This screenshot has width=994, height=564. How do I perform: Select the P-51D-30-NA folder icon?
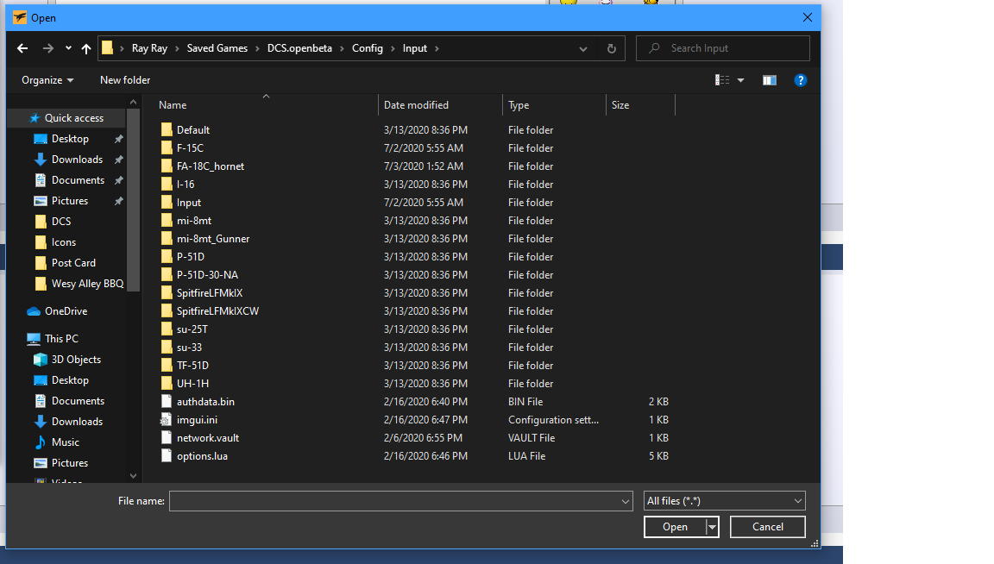point(167,275)
